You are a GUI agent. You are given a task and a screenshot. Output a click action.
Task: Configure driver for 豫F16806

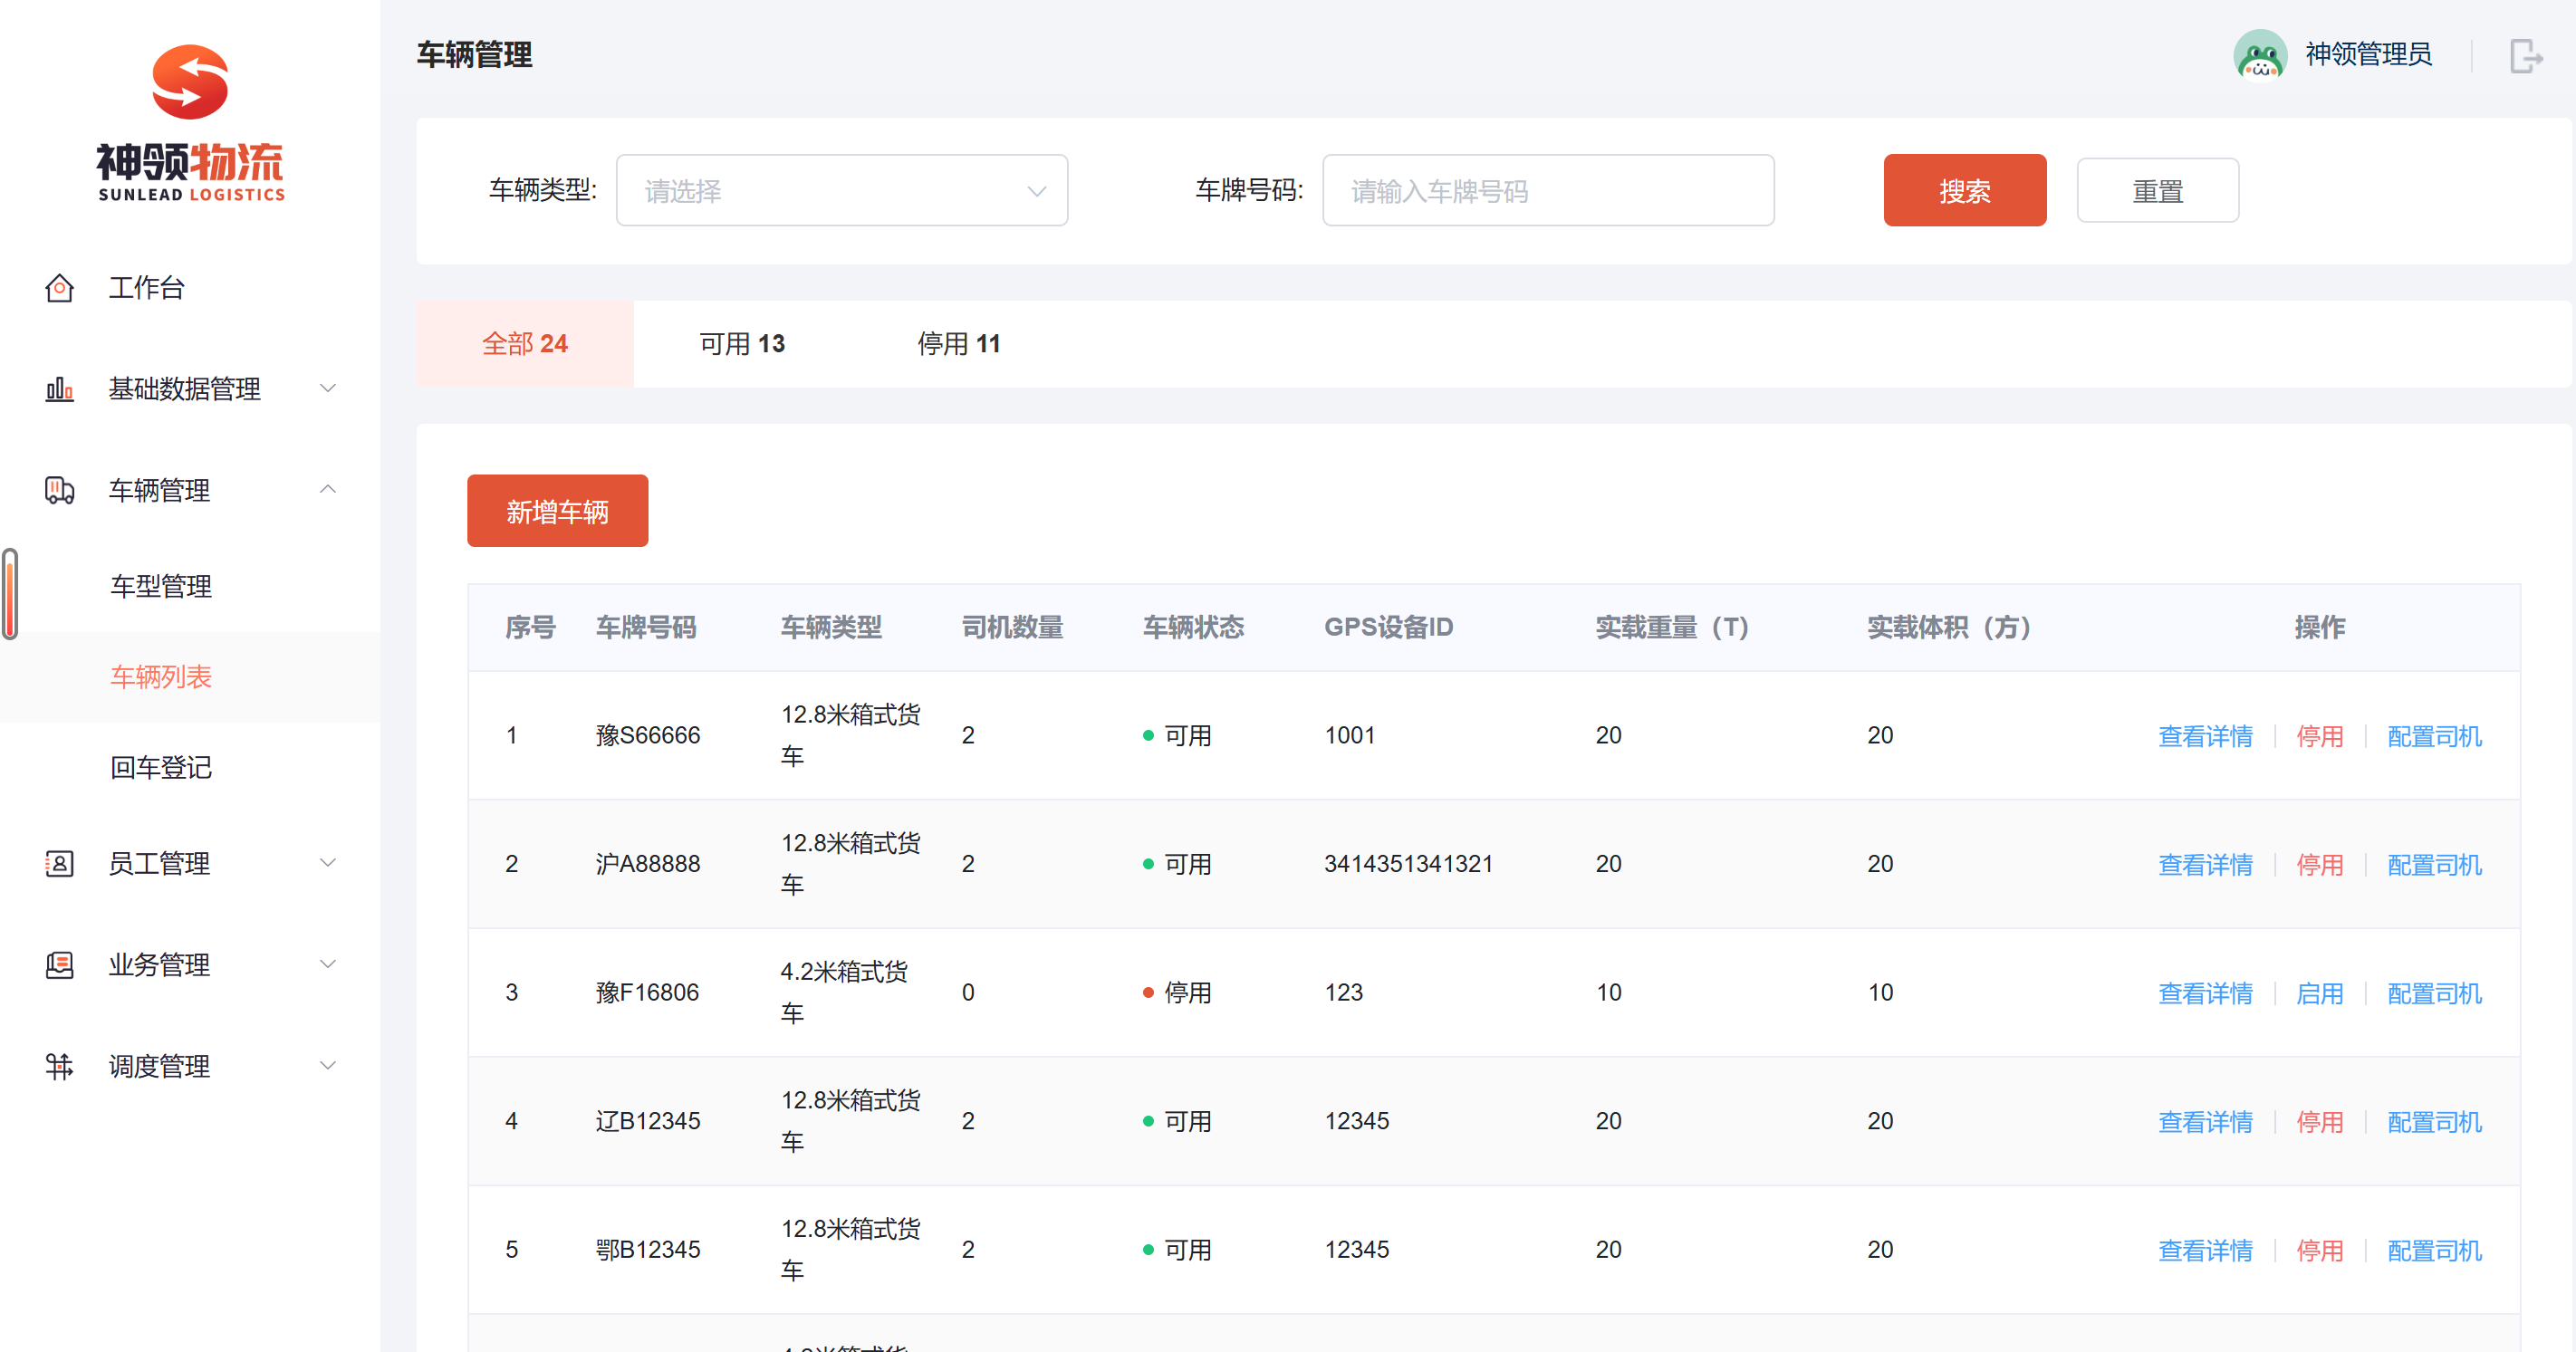2434,993
